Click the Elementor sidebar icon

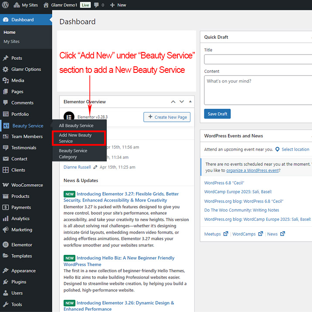click(x=6, y=245)
